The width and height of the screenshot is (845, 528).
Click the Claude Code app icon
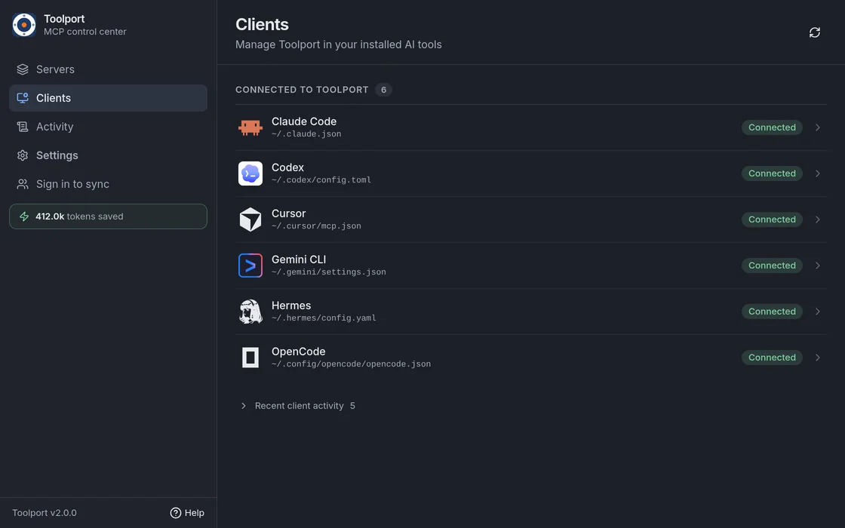[x=250, y=127]
